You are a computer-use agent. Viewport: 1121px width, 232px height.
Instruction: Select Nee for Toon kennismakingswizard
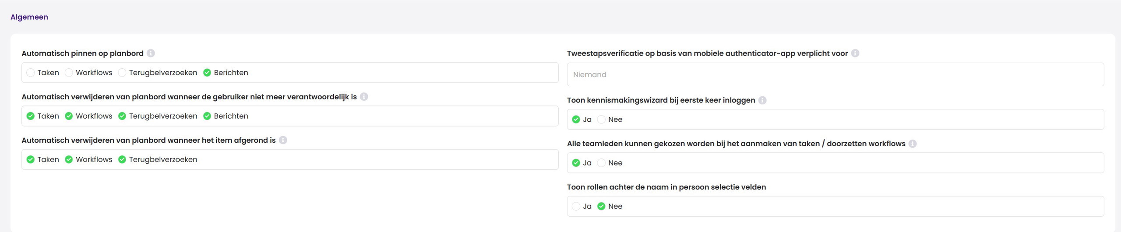[602, 120]
